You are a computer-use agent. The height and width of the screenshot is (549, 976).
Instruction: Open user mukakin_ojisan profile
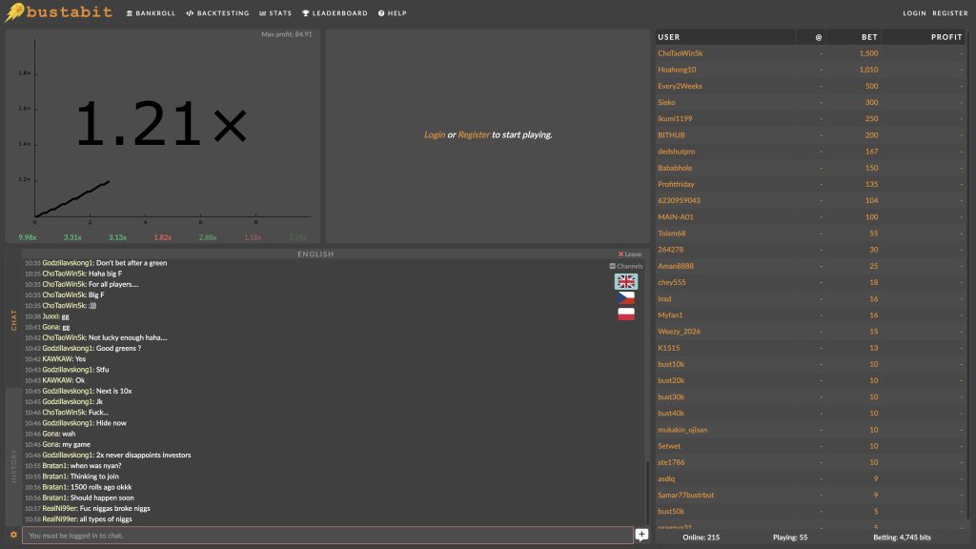(x=682, y=430)
